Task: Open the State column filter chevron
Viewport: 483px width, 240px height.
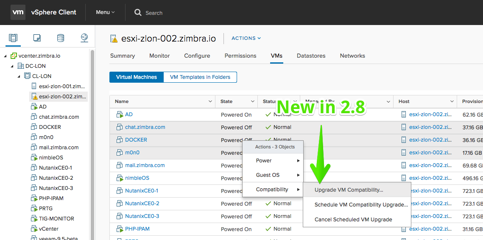Action: coord(253,101)
